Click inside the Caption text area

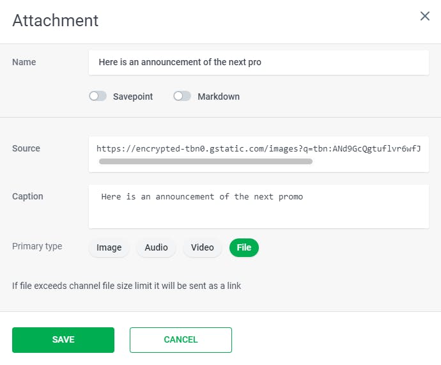[x=258, y=206]
